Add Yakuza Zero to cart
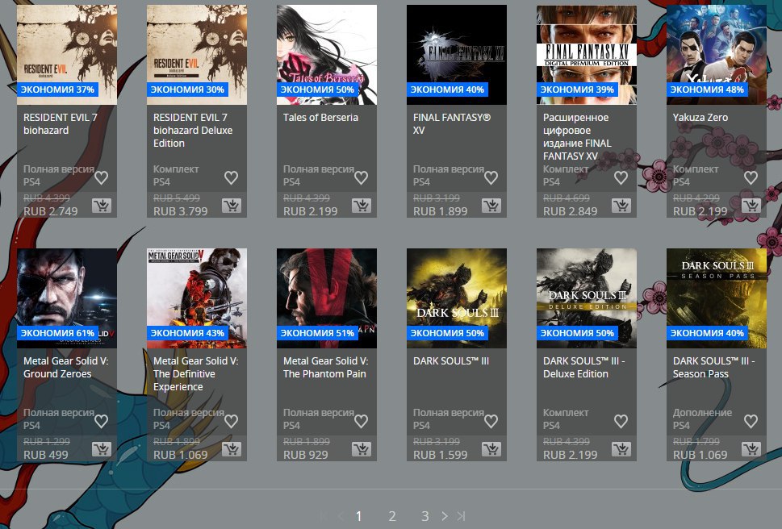This screenshot has width=782, height=529. [751, 205]
